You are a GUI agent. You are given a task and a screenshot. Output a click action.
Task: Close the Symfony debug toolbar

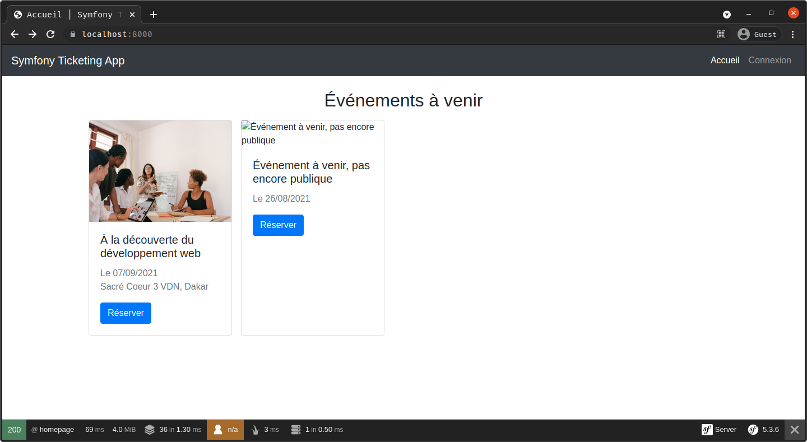(794, 430)
